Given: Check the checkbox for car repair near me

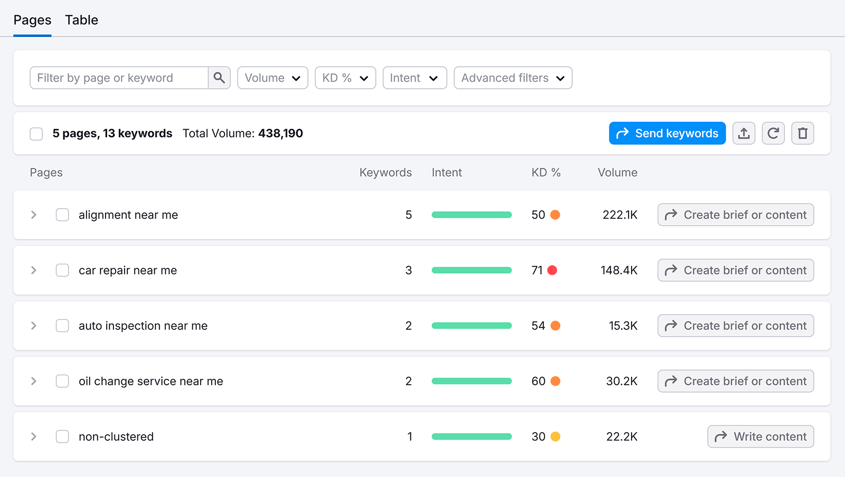Looking at the screenshot, I should [x=62, y=270].
